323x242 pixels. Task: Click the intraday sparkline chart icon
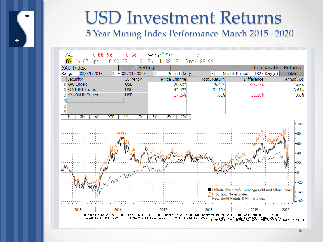[160, 54]
